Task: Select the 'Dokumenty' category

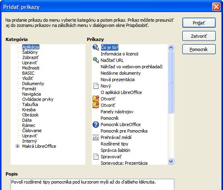Action: 33,84
